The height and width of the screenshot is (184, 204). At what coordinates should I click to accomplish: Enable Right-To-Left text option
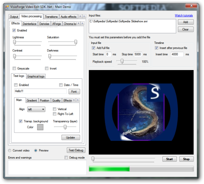55,114
